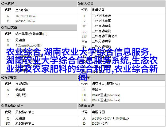The height and width of the screenshot is (127, 166).
Task: Select code A beside AC100~240V
Action: pyautogui.click(x=84, y=118)
